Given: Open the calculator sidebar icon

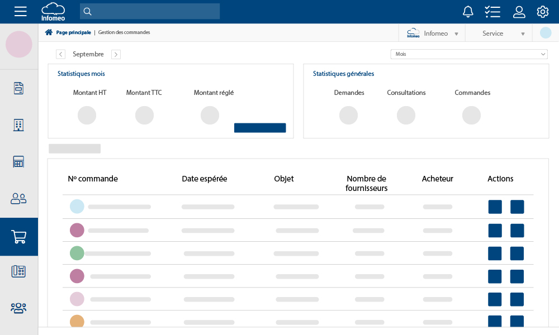Looking at the screenshot, I should click(19, 162).
